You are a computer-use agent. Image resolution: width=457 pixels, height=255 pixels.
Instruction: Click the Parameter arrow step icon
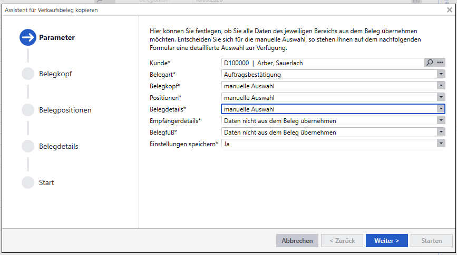27,37
